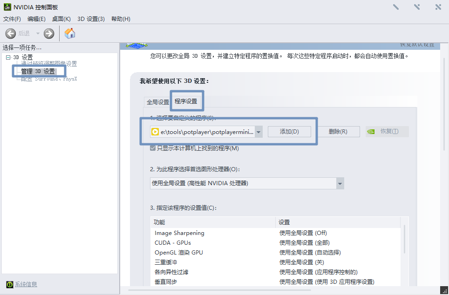Click the 删除(R) button
The height and width of the screenshot is (295, 449).
click(338, 132)
